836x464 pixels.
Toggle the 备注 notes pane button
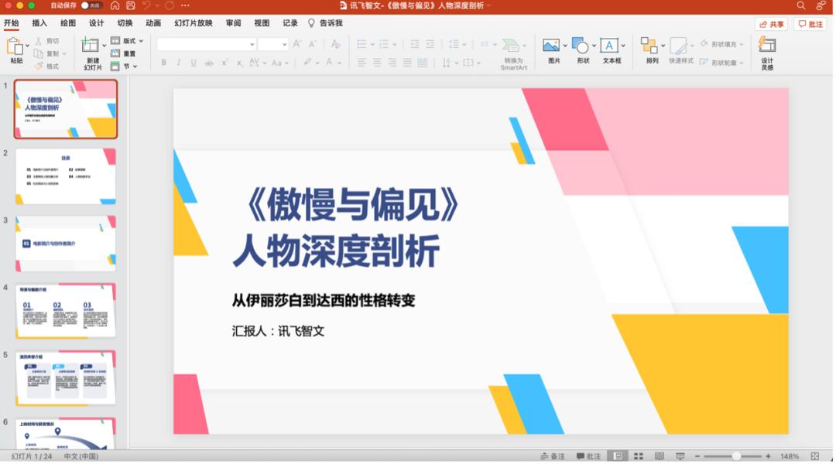(553, 456)
